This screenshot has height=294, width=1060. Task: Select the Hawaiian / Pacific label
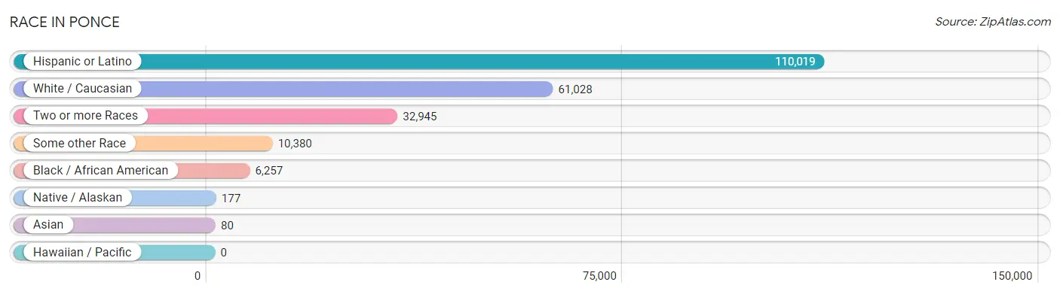point(82,252)
